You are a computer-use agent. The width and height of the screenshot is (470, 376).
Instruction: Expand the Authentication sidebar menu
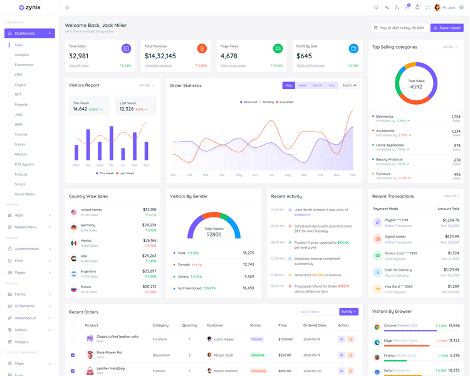point(29,249)
